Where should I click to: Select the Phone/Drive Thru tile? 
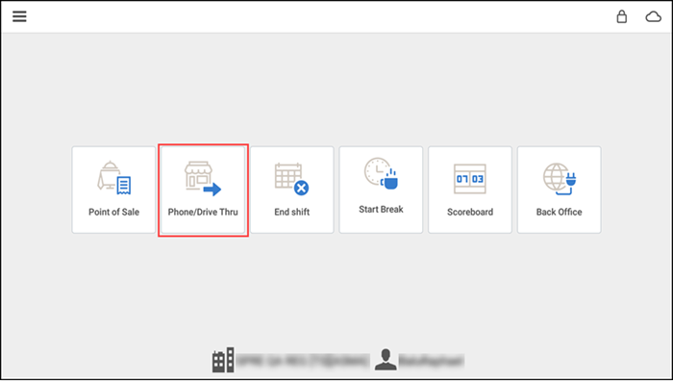coord(203,190)
